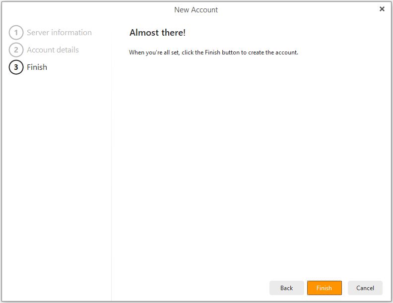Click the orange Finish button

(x=325, y=288)
